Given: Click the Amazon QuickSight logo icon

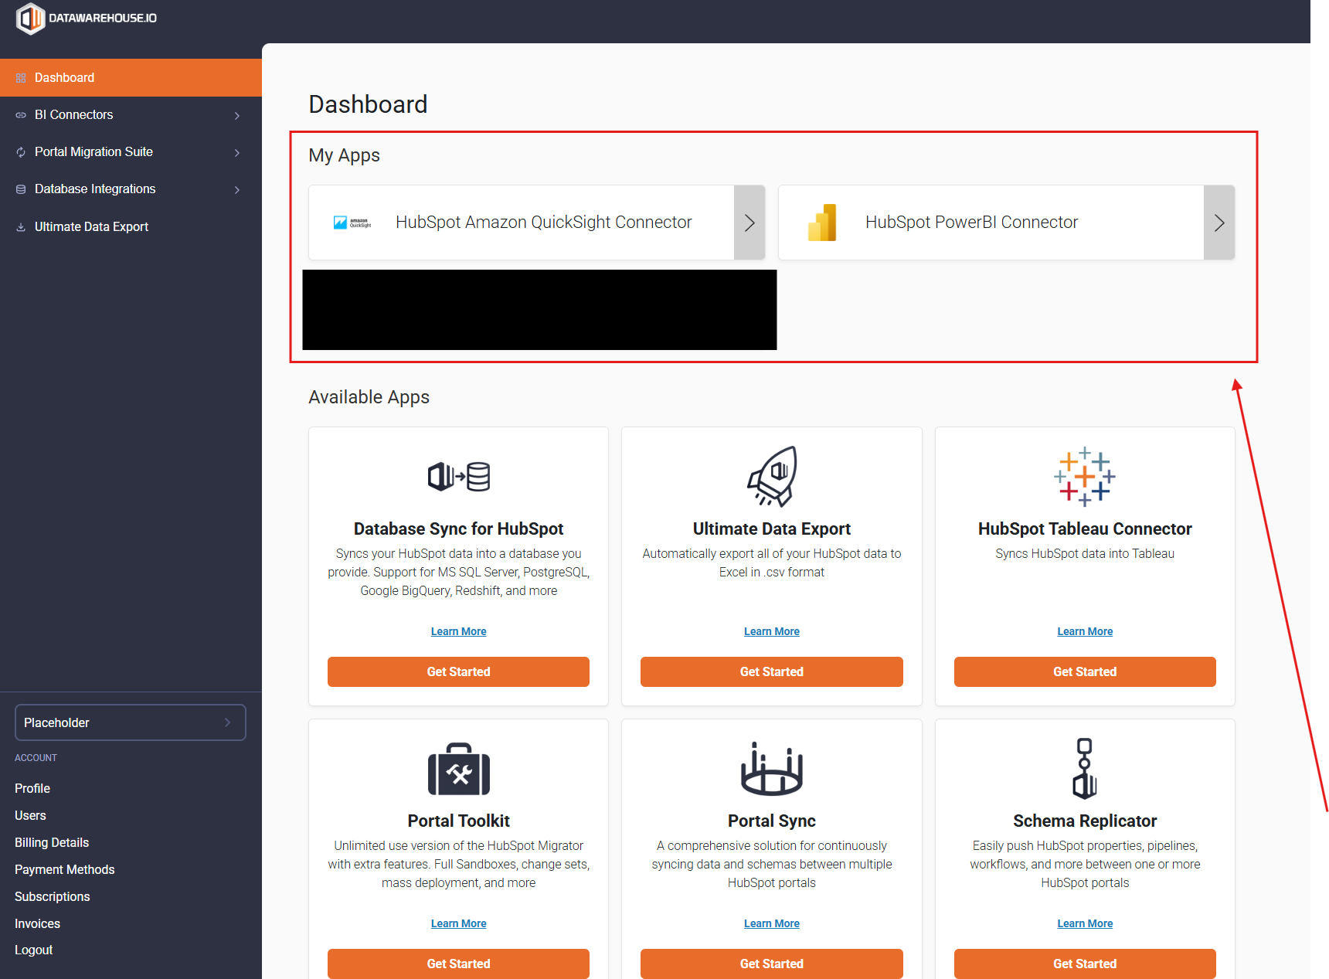Looking at the screenshot, I should (352, 223).
